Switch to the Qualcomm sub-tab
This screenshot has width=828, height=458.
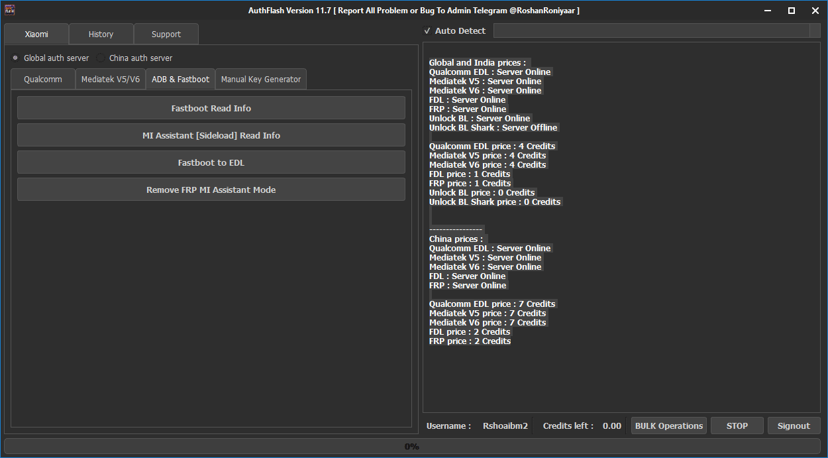coord(43,80)
